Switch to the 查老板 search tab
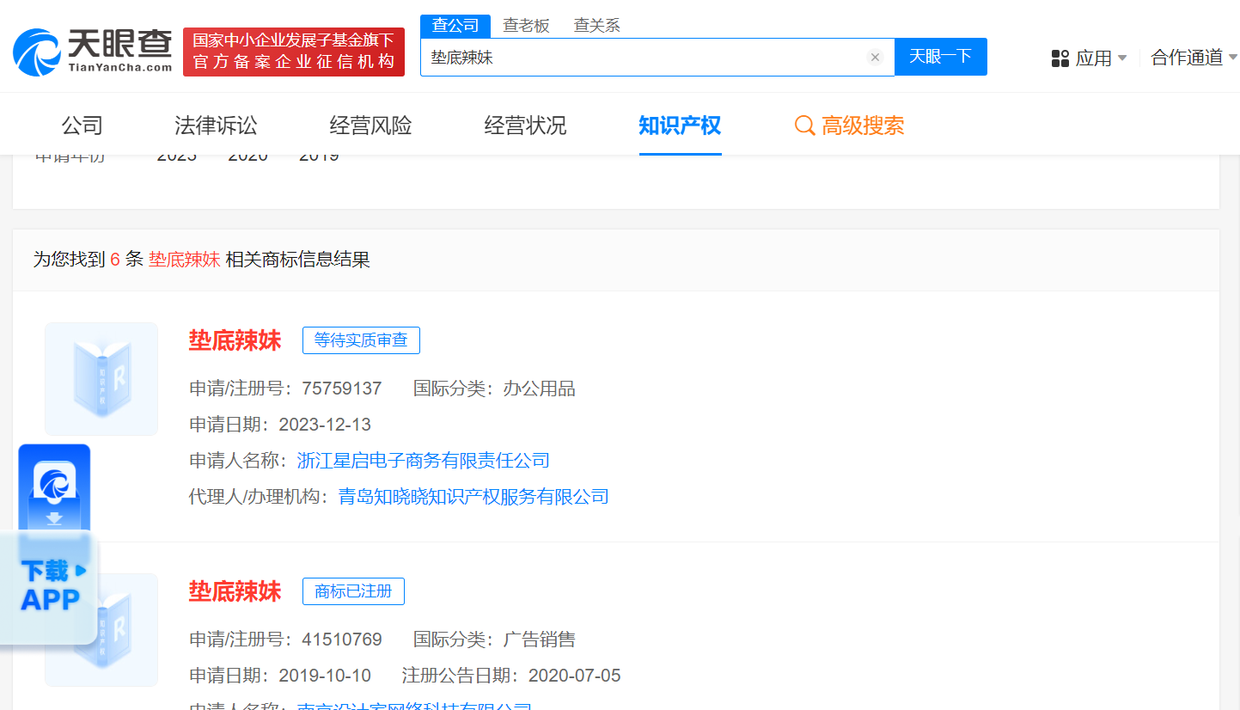The height and width of the screenshot is (710, 1240). coord(526,26)
